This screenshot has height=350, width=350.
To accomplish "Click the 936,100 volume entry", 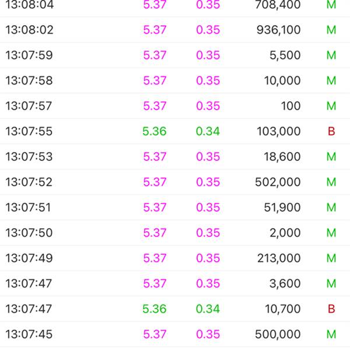I will point(278,30).
